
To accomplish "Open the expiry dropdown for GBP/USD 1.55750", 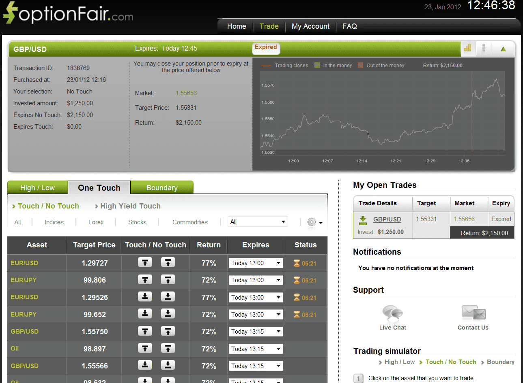I will [256, 331].
